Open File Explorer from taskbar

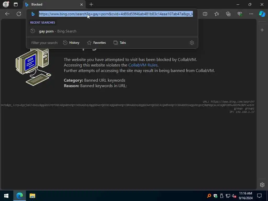tap(32, 196)
